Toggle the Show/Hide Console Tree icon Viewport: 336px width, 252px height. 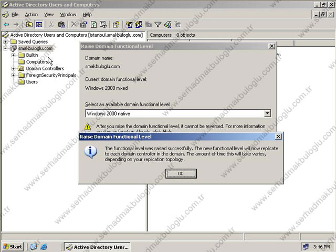point(39,25)
